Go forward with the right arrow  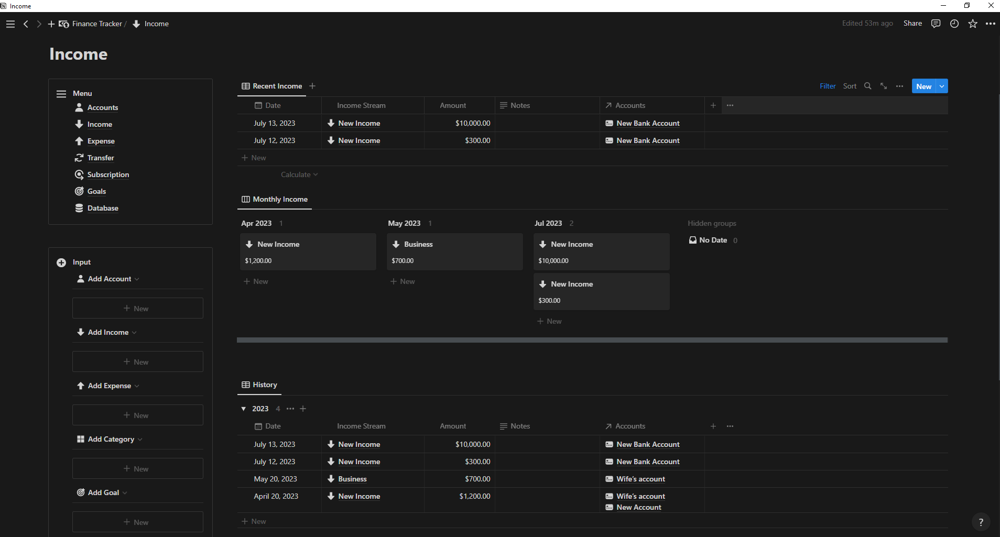click(x=39, y=24)
